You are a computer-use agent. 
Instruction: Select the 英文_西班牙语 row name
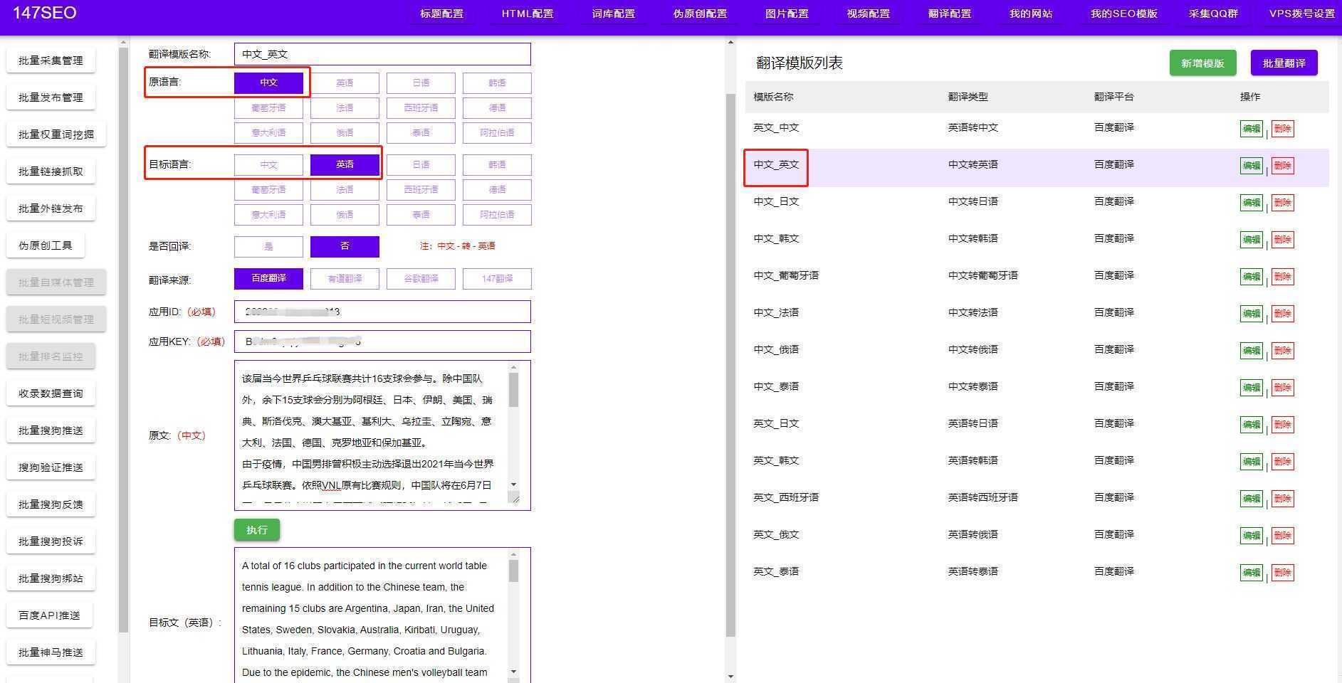tap(786, 497)
